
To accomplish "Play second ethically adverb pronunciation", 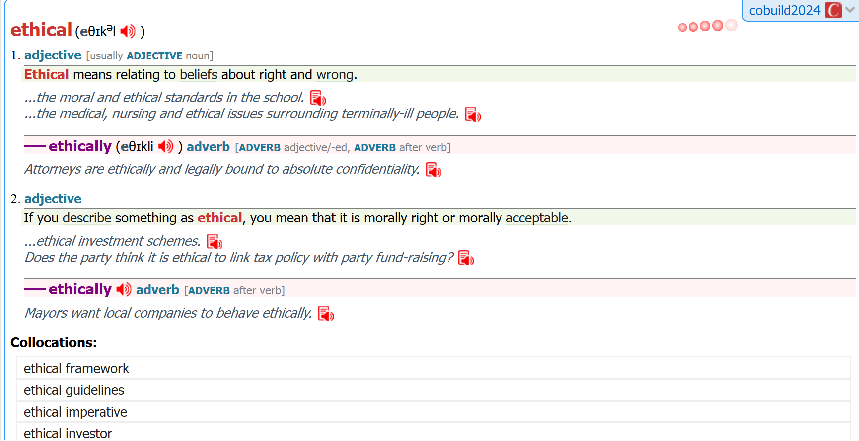I will [124, 289].
